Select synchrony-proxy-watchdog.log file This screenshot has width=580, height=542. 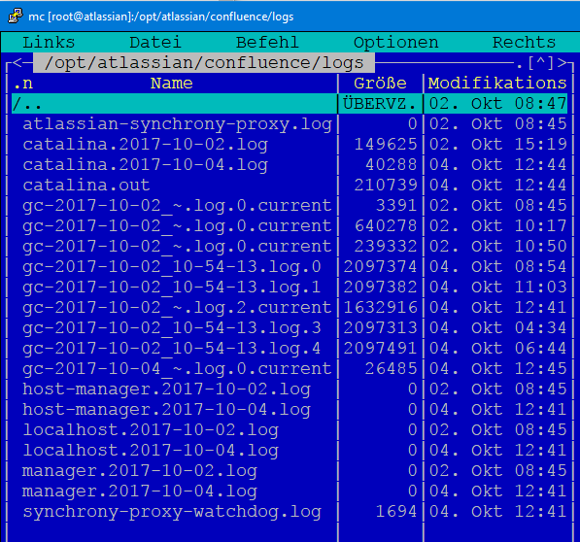coord(172,512)
